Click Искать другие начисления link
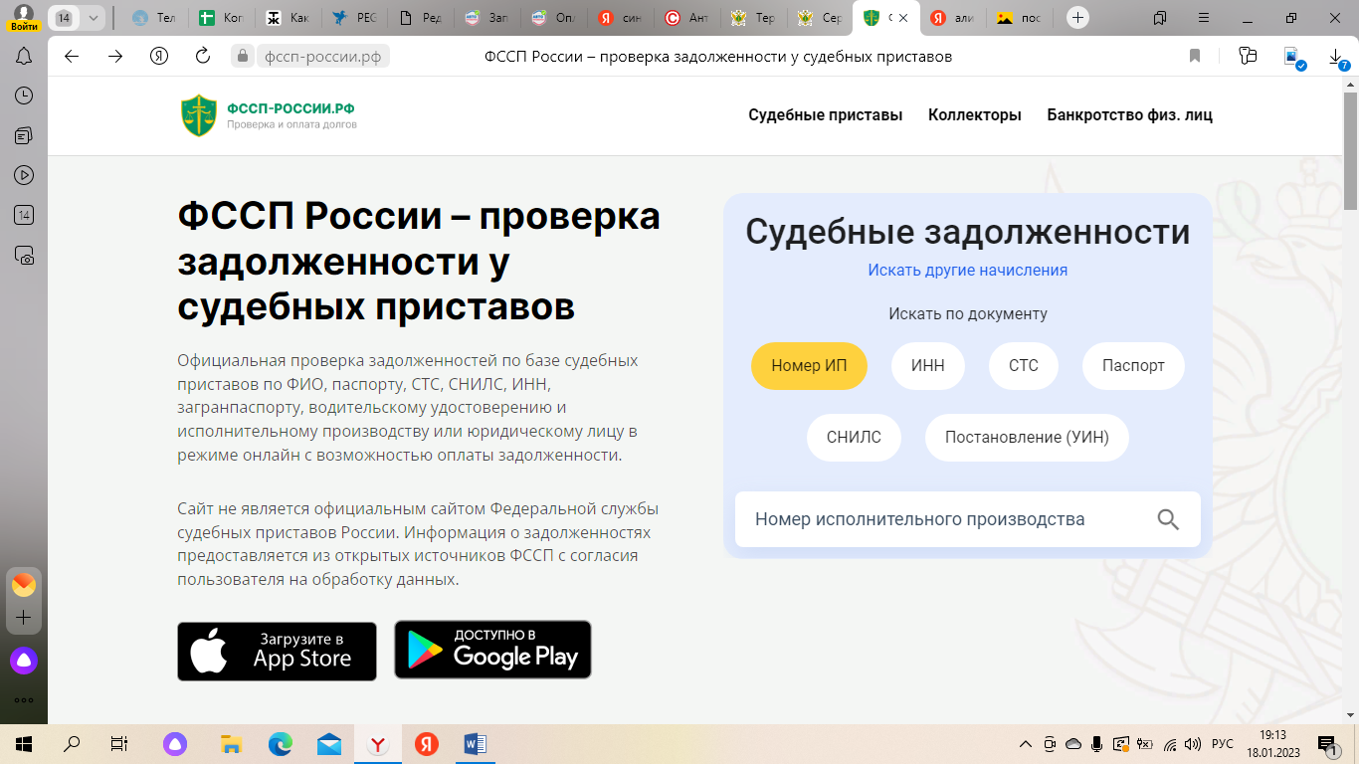 [967, 270]
